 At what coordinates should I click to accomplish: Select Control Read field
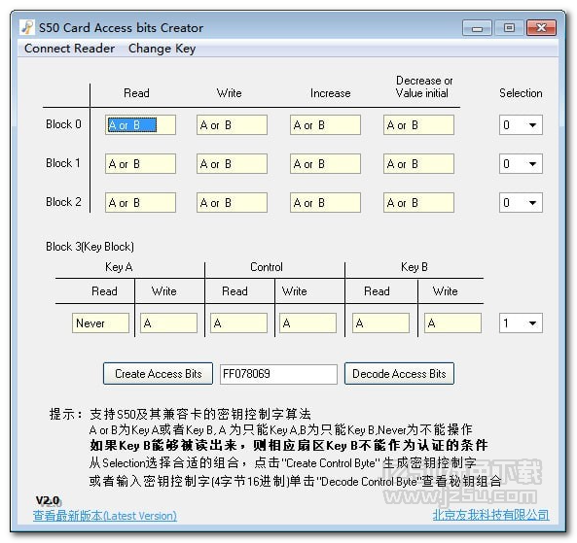coord(238,323)
